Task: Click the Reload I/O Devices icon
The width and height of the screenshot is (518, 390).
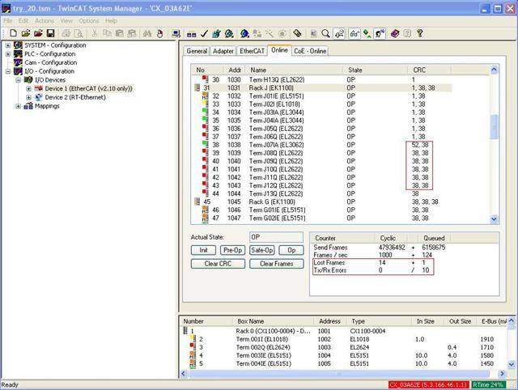Action: [x=257, y=33]
